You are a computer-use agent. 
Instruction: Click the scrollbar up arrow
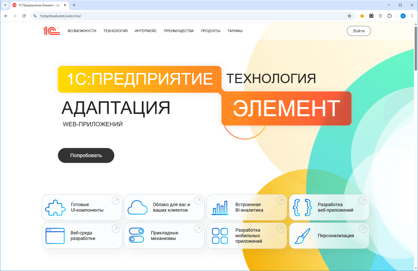416,24
